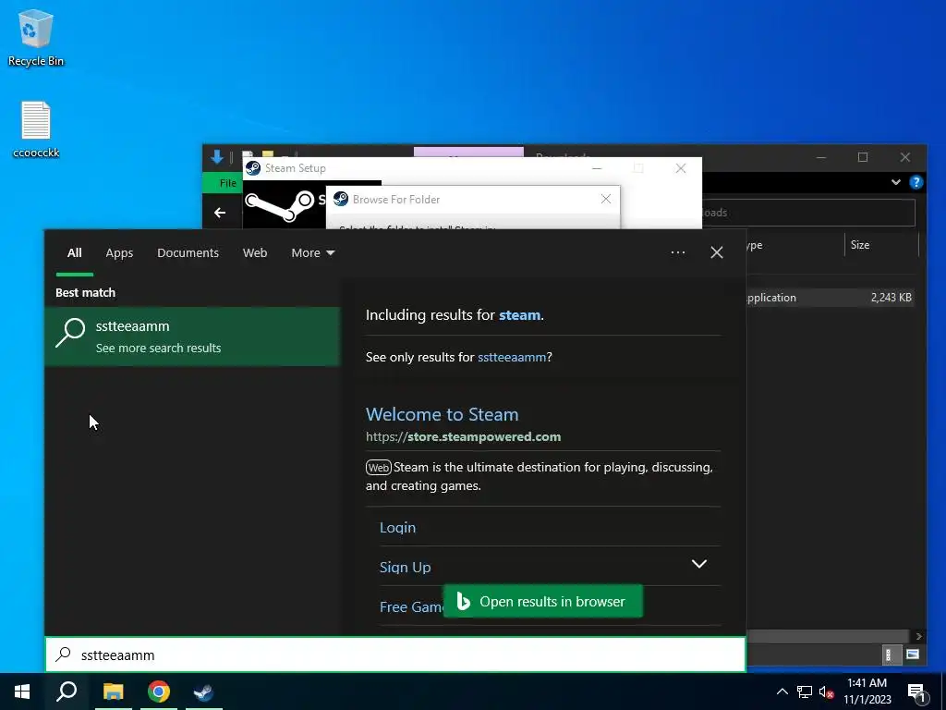Click the Bing logo on results button
Viewport: 946px width, 710px height.
(x=463, y=601)
